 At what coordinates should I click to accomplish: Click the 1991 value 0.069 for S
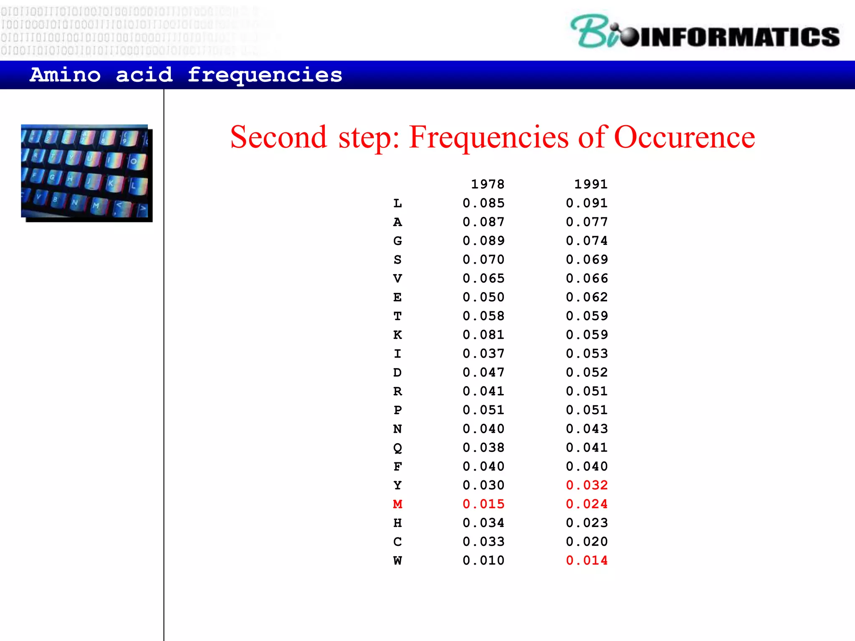point(587,260)
